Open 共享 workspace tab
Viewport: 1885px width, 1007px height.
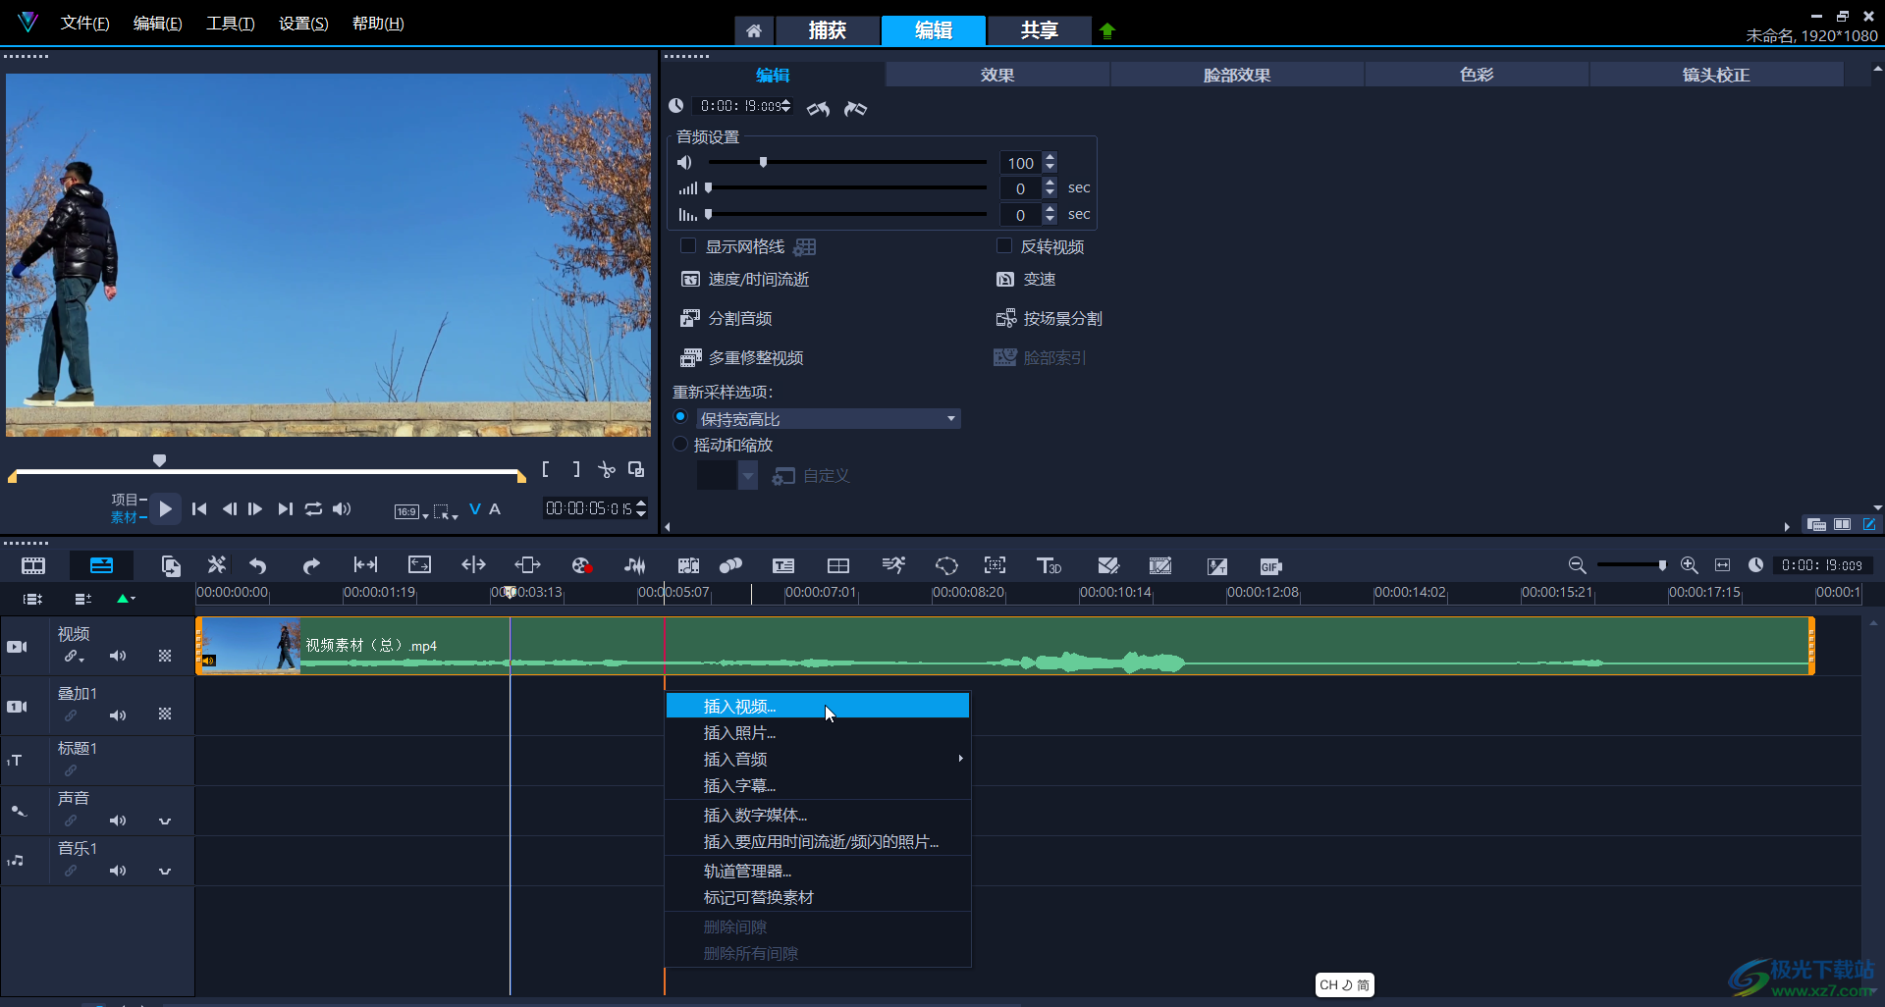1039,30
